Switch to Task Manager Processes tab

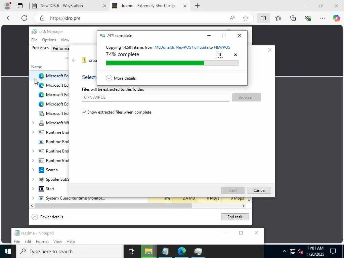[40, 48]
